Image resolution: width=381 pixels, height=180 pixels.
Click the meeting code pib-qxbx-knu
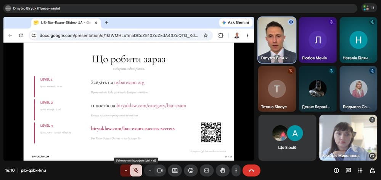click(x=33, y=170)
